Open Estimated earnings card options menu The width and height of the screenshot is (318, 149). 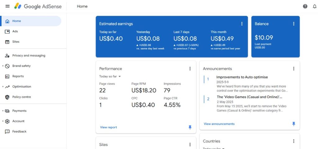(x=242, y=24)
